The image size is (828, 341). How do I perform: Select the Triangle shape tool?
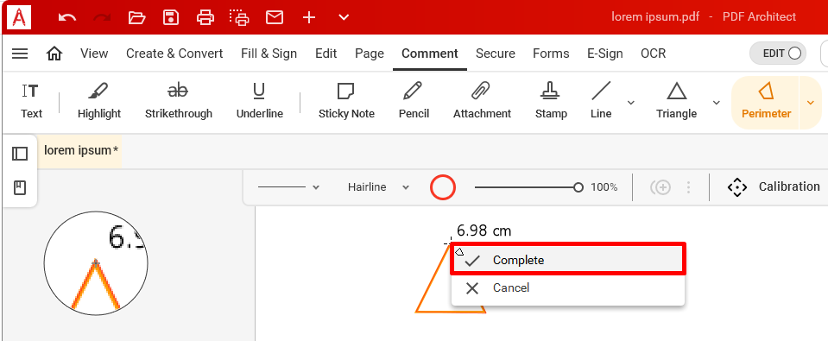click(676, 101)
